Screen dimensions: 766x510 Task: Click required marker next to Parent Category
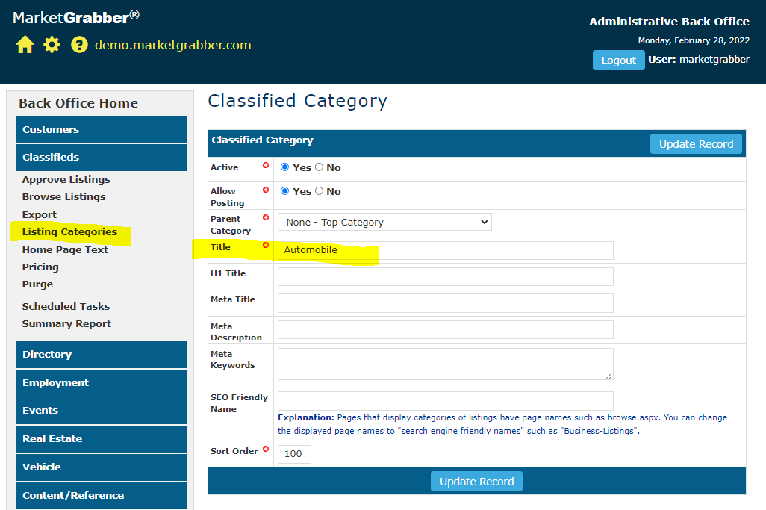(266, 217)
